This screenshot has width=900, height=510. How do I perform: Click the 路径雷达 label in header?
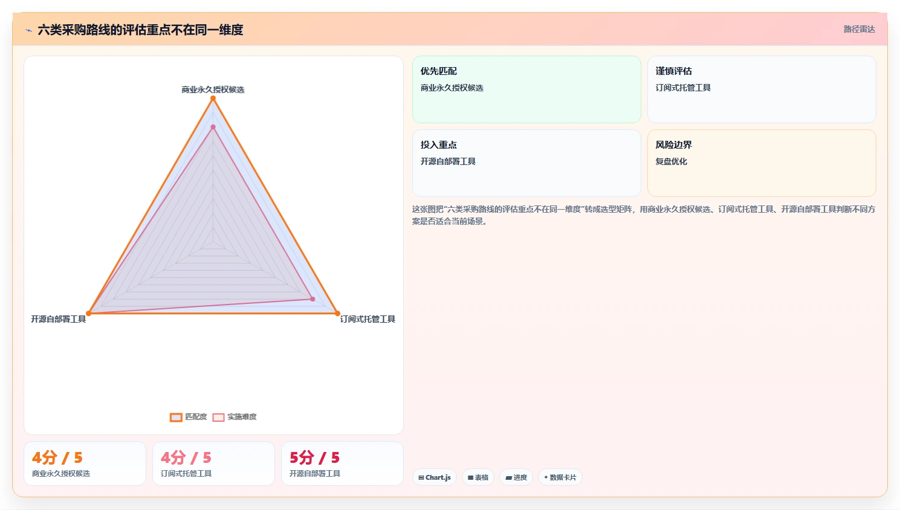pyautogui.click(x=859, y=29)
